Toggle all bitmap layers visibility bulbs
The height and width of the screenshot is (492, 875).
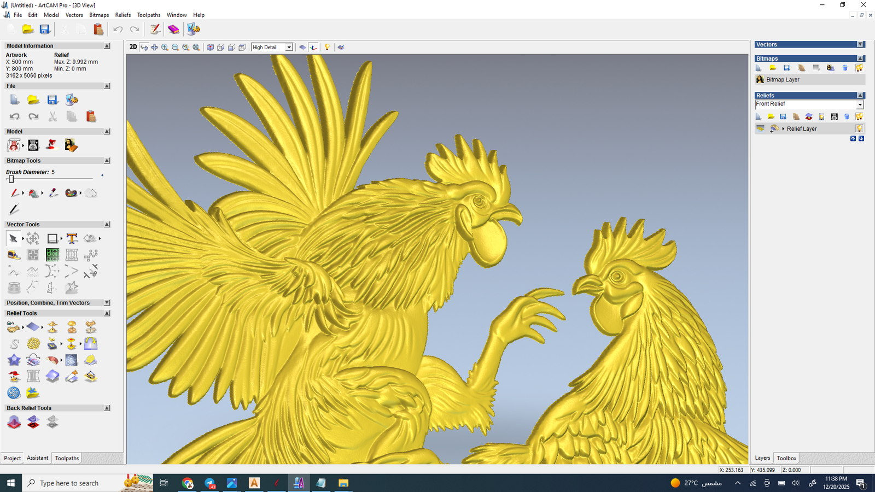tap(859, 68)
